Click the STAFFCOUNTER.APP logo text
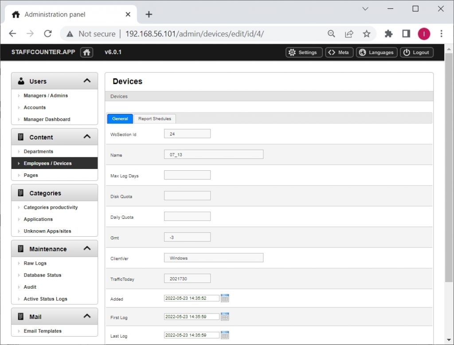454x345 pixels. click(43, 52)
